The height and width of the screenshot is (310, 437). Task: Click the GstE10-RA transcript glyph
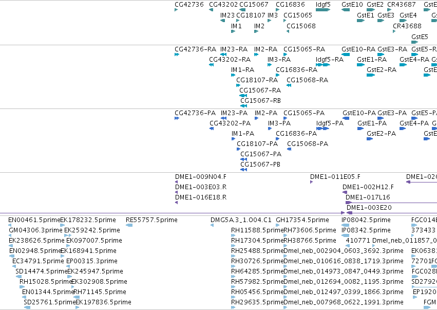346,54
